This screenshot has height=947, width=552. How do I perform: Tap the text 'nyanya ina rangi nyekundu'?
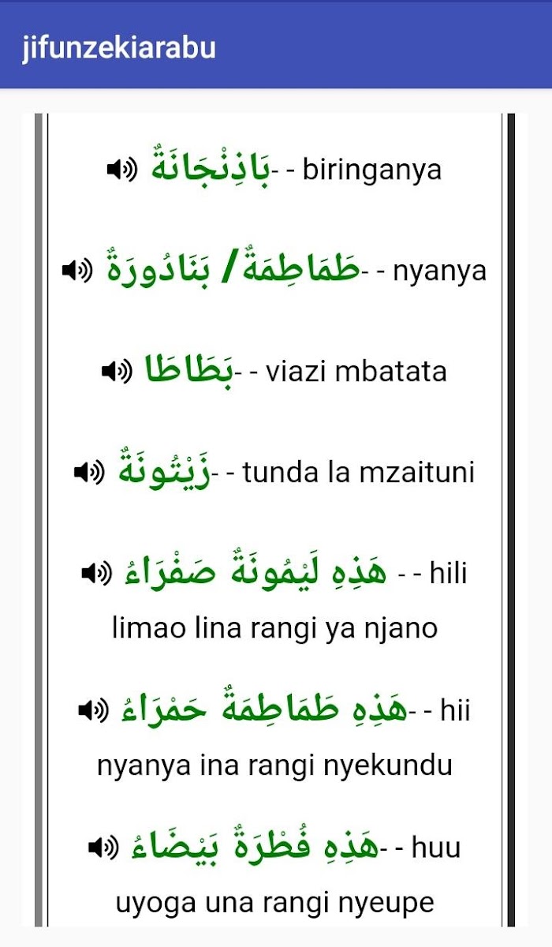coord(274,765)
